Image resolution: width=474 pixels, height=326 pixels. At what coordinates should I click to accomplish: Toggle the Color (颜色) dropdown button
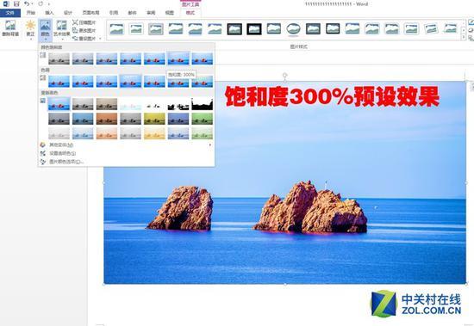point(46,29)
